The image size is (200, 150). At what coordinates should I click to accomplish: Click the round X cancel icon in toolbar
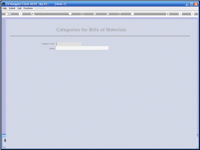(193, 14)
